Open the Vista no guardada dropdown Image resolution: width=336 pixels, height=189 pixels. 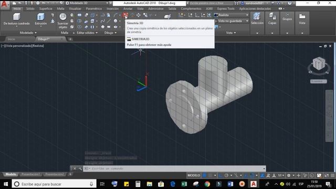[232, 21]
